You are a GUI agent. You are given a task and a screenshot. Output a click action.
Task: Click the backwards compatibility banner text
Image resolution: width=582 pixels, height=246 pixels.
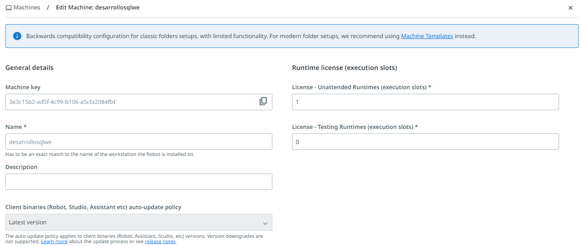click(205, 36)
